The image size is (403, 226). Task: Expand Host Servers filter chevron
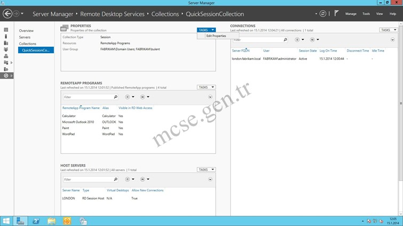click(210, 179)
